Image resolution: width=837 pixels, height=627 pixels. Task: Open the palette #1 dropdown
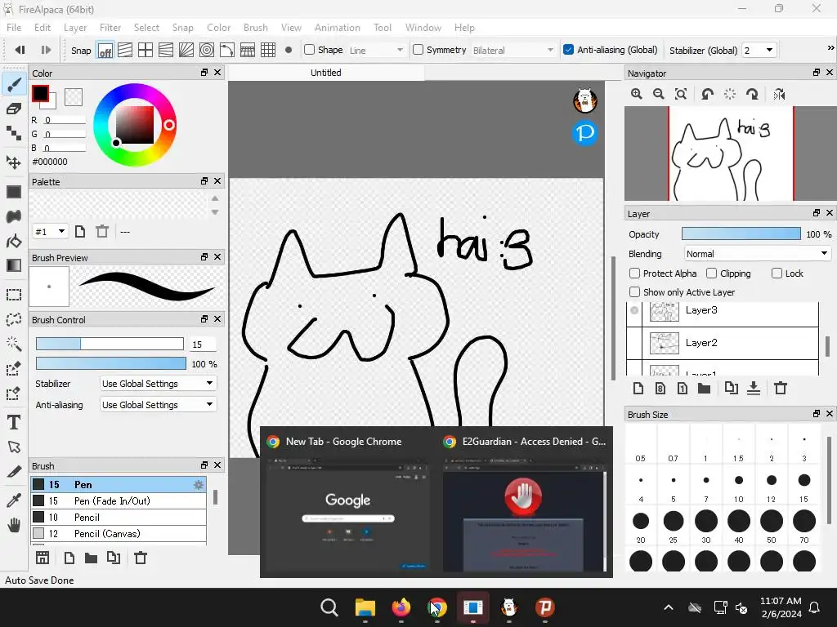click(50, 231)
